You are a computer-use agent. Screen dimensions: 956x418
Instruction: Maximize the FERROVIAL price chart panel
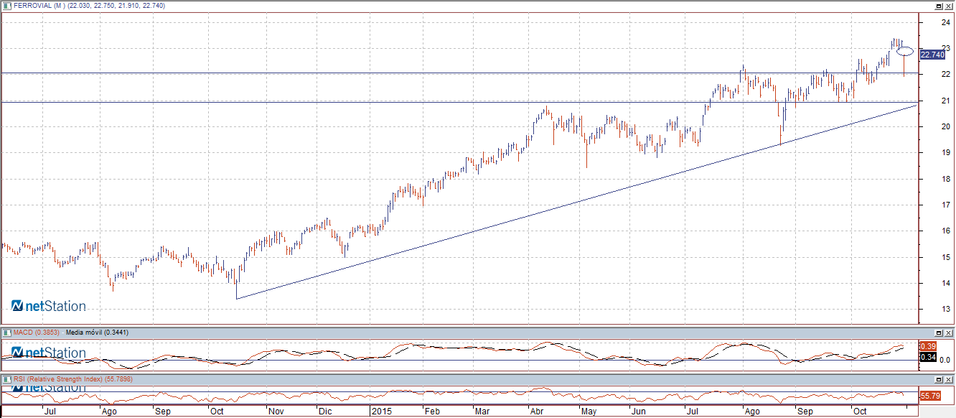point(937,5)
